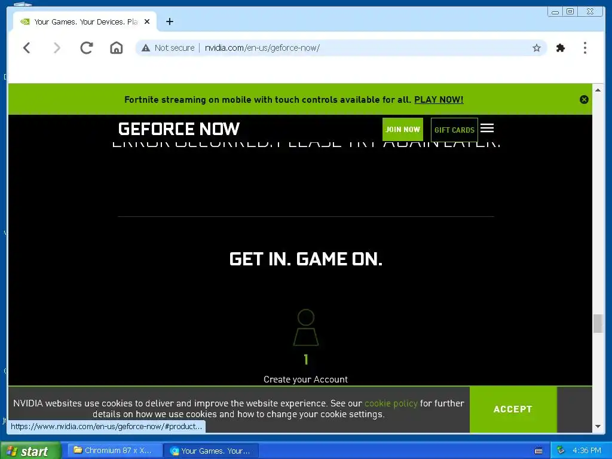Click the Not secure warning icon
This screenshot has height=459, width=612.
pos(146,48)
